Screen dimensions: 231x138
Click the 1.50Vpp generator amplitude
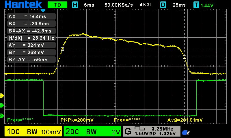145,133
